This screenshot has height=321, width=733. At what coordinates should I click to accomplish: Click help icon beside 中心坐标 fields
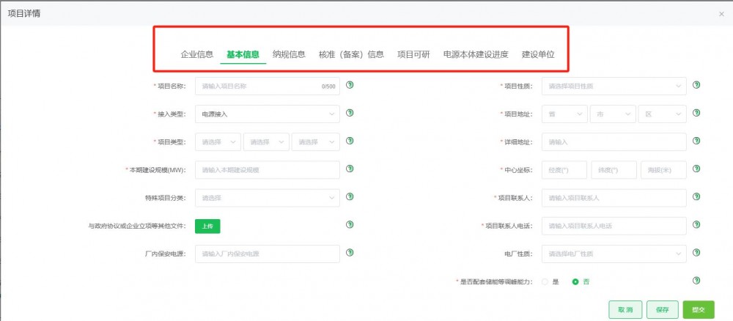click(696, 169)
